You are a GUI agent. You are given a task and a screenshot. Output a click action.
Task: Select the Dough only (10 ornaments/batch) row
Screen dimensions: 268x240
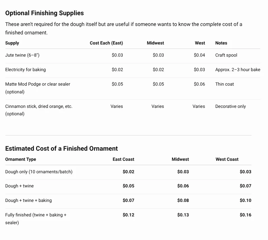click(x=128, y=172)
